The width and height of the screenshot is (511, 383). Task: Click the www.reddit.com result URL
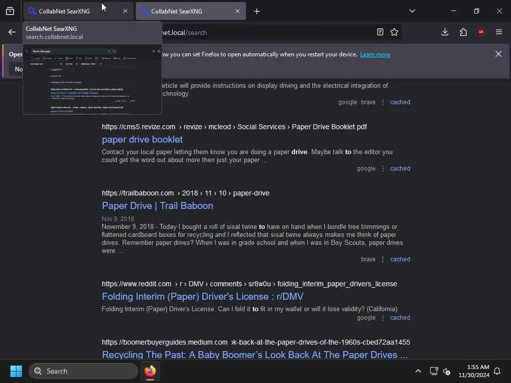[250, 284]
